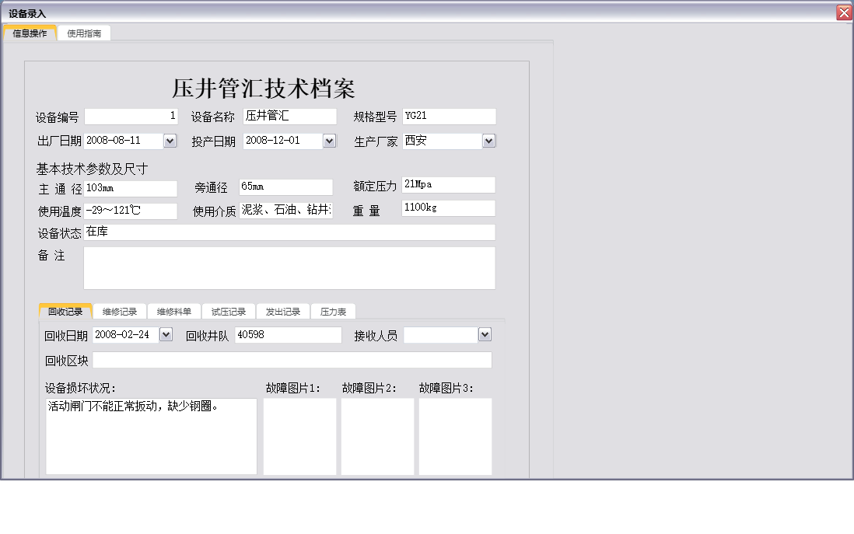854x534 pixels.
Task: Switch to the 维修料单 tab
Action: [174, 311]
